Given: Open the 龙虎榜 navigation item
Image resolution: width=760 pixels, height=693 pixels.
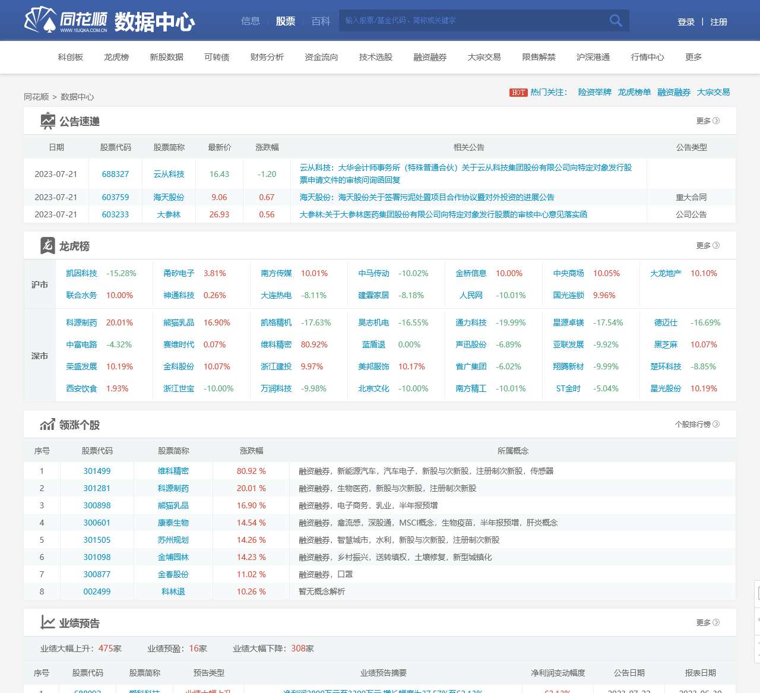Looking at the screenshot, I should pyautogui.click(x=116, y=57).
